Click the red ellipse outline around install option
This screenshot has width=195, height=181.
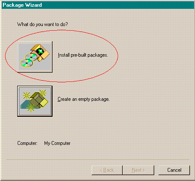[62, 30]
